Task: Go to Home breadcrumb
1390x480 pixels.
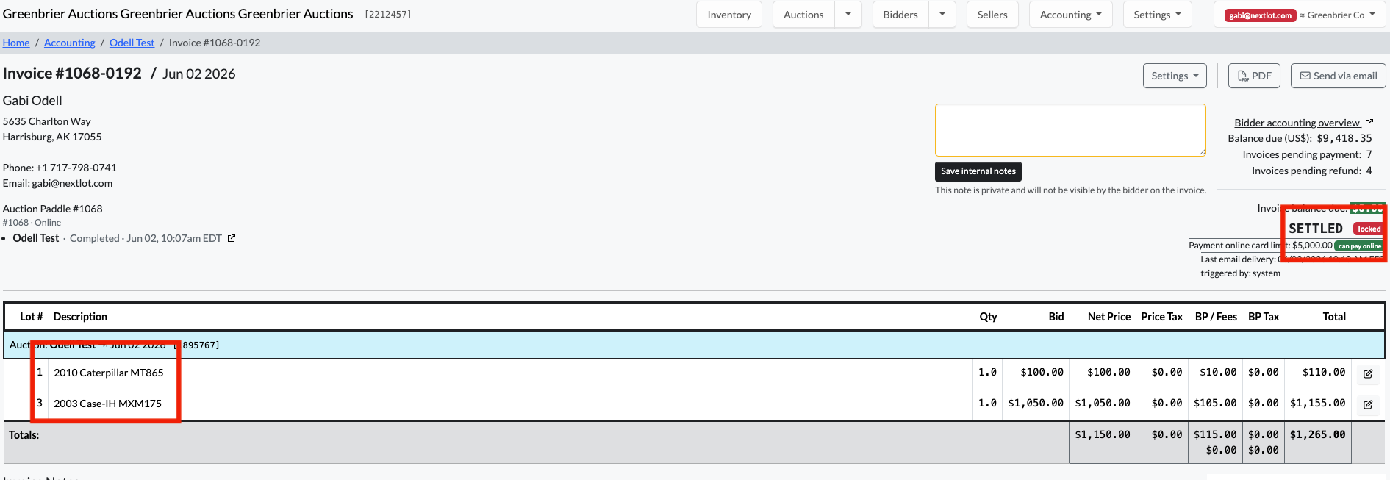Action: click(x=16, y=43)
